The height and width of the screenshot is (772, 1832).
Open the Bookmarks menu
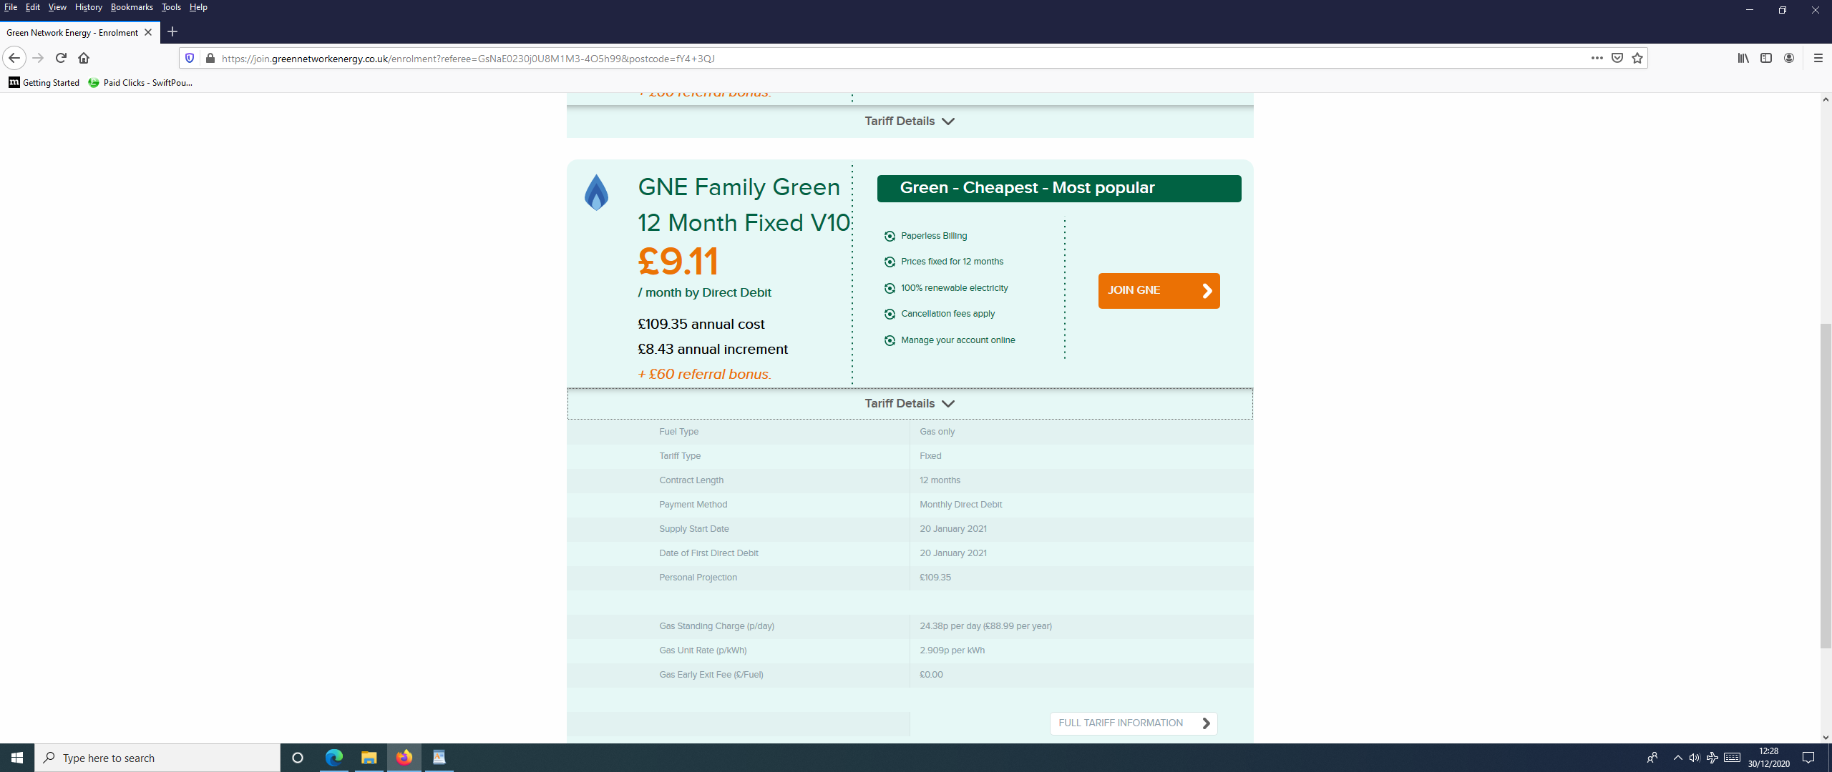[132, 7]
